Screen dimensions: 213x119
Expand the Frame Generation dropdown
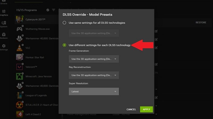[94, 59]
